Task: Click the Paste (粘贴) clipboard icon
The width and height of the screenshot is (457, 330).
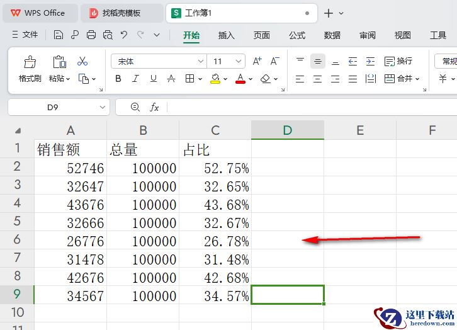Action: click(x=59, y=62)
